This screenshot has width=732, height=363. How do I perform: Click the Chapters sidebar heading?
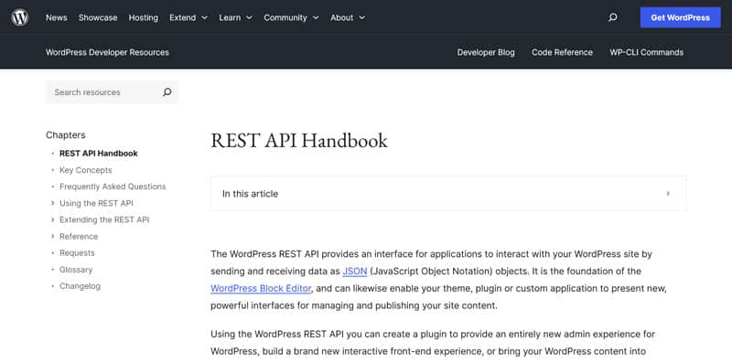click(x=65, y=134)
